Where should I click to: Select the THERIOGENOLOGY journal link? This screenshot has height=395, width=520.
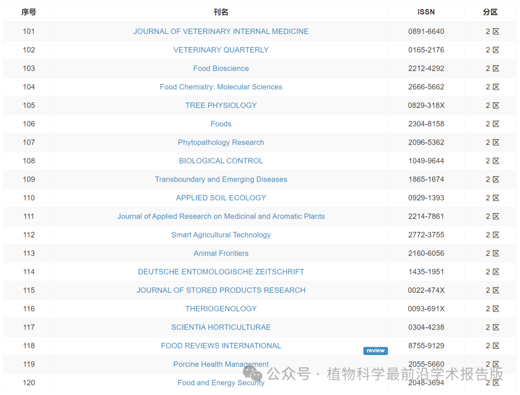(221, 309)
